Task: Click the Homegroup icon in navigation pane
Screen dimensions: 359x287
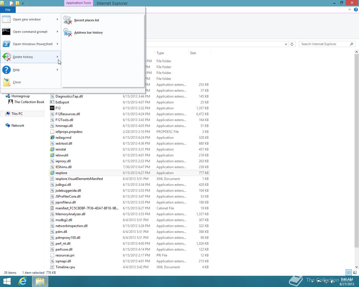Action: (x=8, y=96)
